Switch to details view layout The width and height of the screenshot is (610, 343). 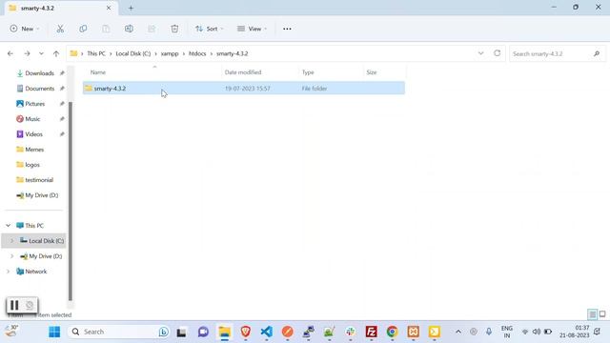point(592,314)
